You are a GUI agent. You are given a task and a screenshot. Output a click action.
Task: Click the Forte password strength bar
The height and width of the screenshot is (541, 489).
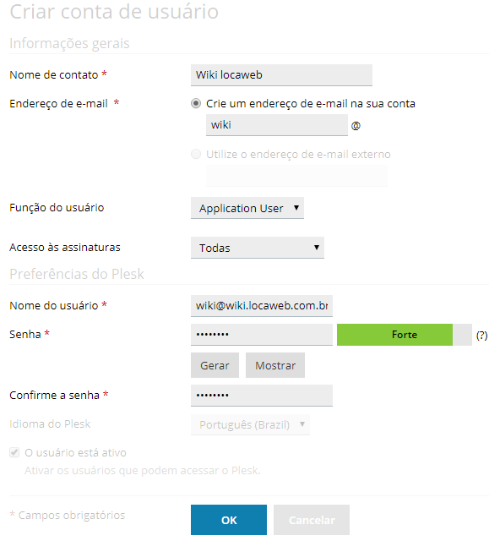(405, 335)
